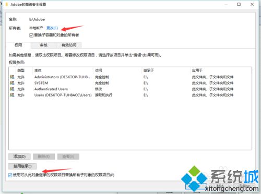Click the 本地帐户 owner value
This screenshot has height=194, width=261.
(x=36, y=28)
